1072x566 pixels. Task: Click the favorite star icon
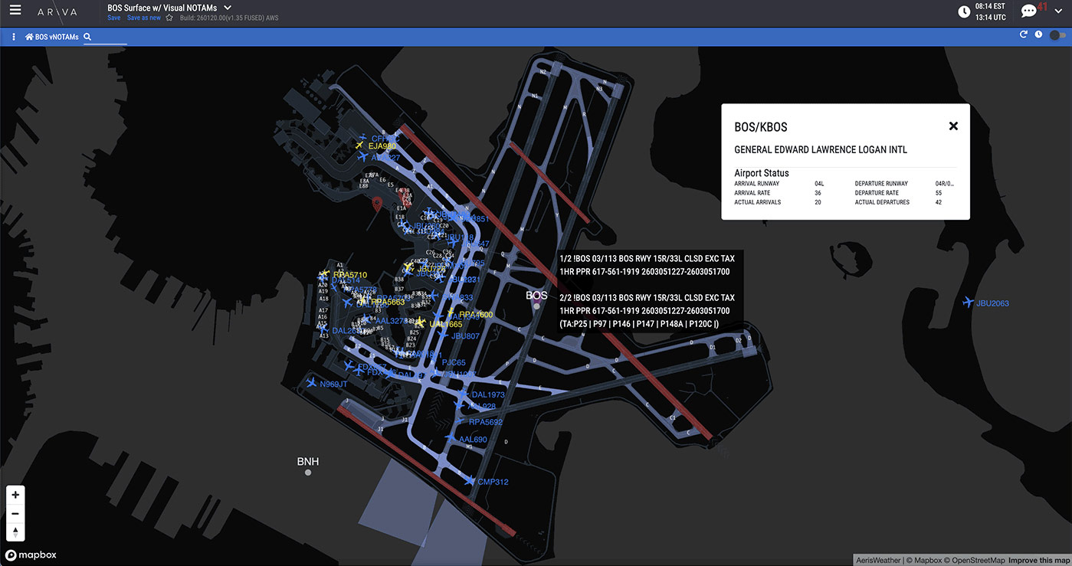[169, 18]
